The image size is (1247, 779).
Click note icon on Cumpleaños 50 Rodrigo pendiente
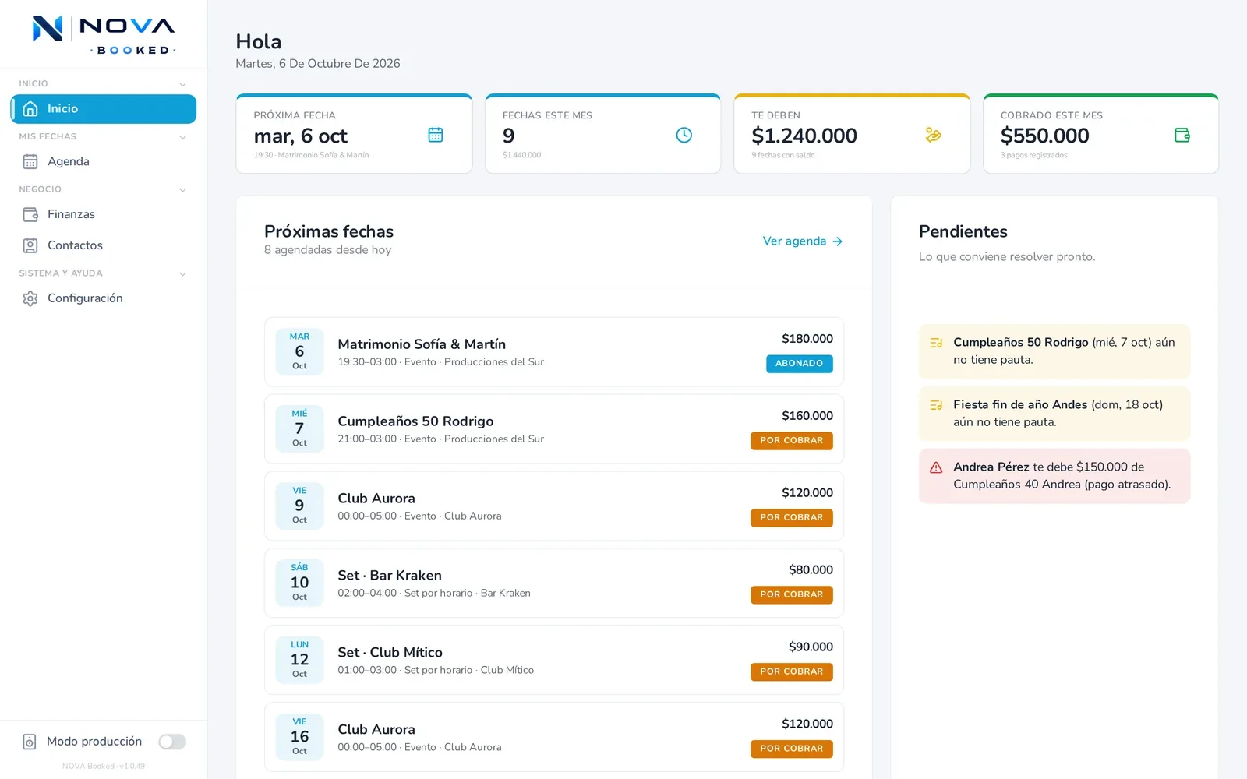(936, 343)
